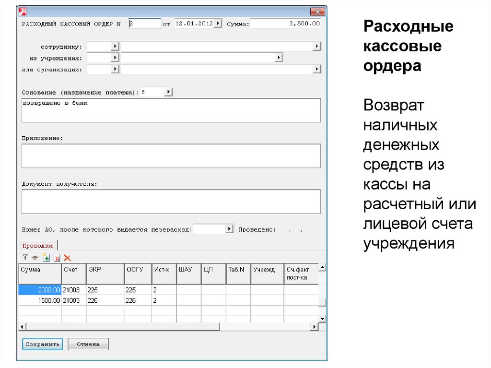Add a new entry row with green plus icon
The height and width of the screenshot is (368, 491).
tap(47, 258)
